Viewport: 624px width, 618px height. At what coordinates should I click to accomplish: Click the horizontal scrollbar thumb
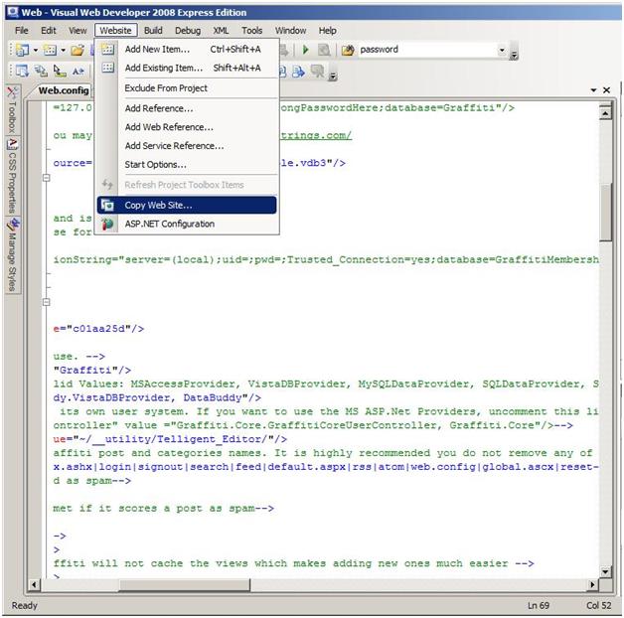click(x=185, y=584)
